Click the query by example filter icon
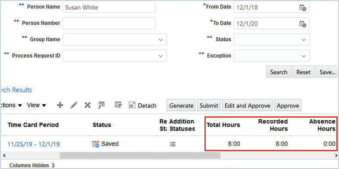Screen dimensions: 339x169 118,105
